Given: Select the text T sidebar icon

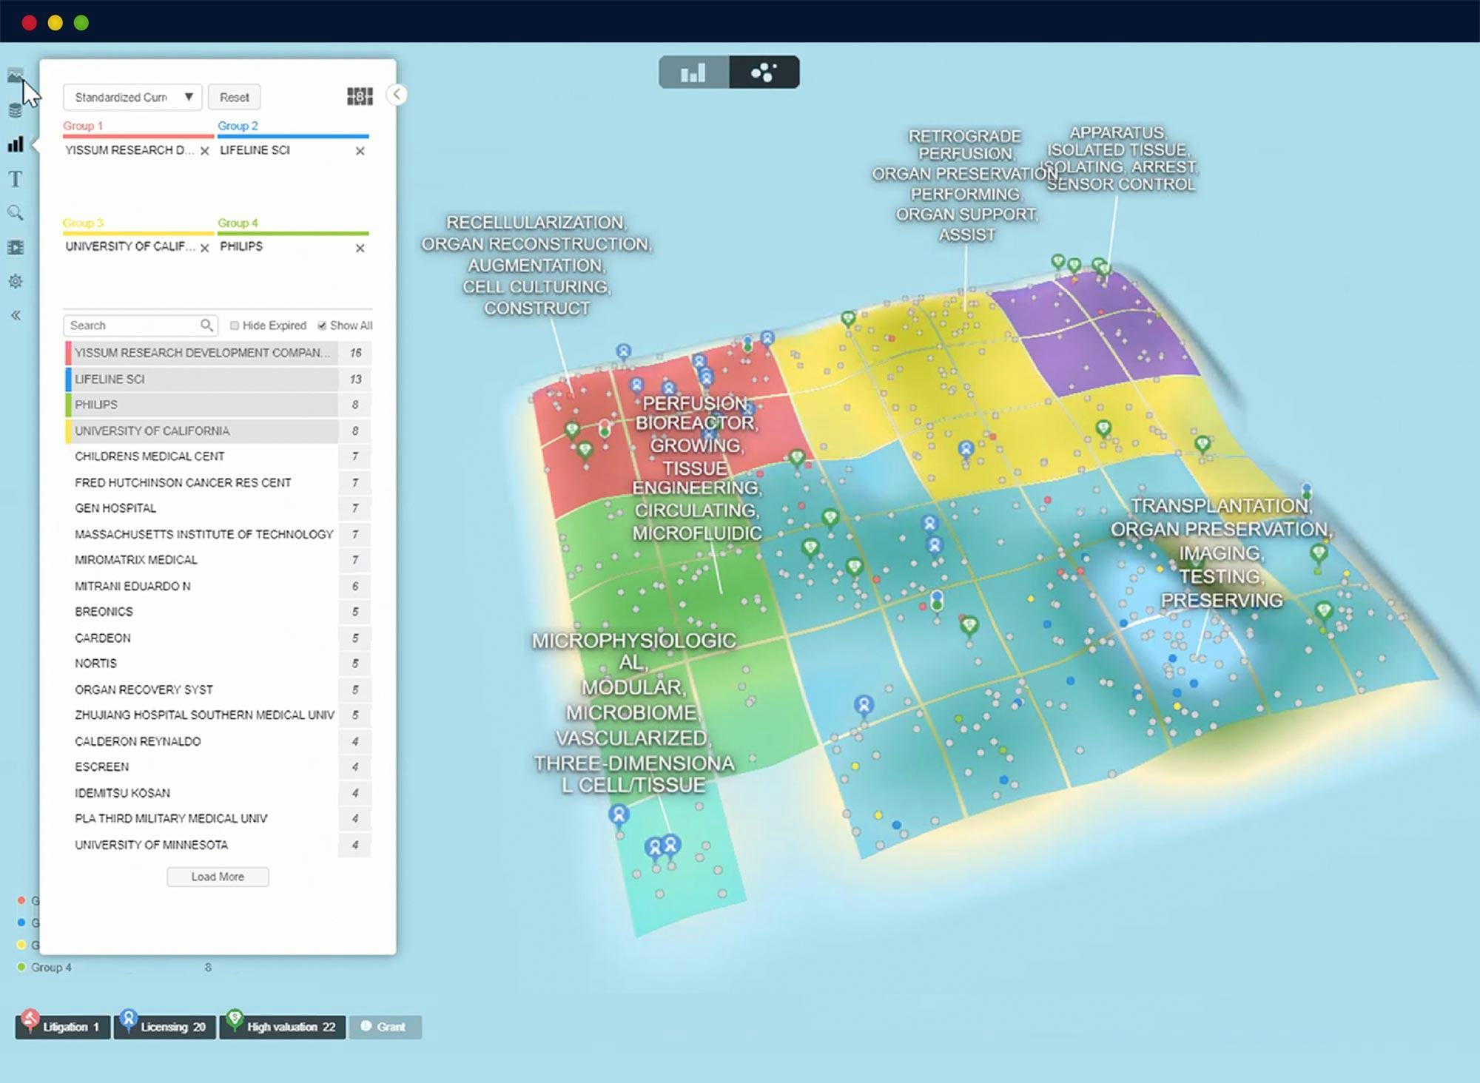Looking at the screenshot, I should [x=15, y=179].
